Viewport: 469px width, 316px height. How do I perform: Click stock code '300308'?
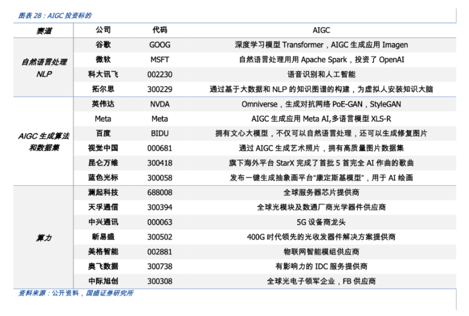pos(160,281)
